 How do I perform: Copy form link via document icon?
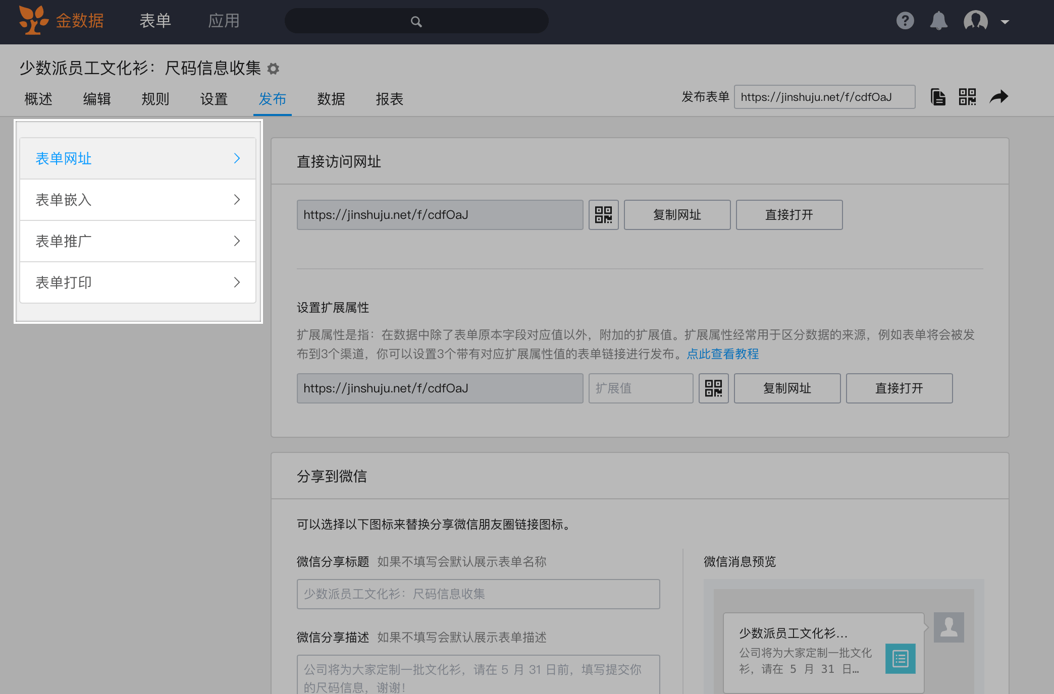click(x=938, y=97)
